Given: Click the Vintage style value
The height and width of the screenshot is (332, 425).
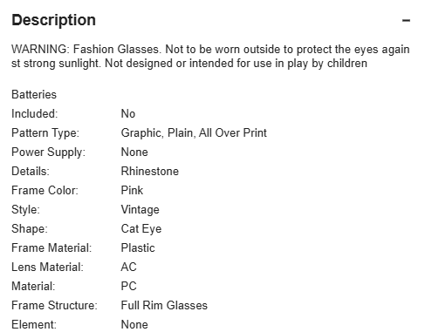Looking at the screenshot, I should (140, 210).
